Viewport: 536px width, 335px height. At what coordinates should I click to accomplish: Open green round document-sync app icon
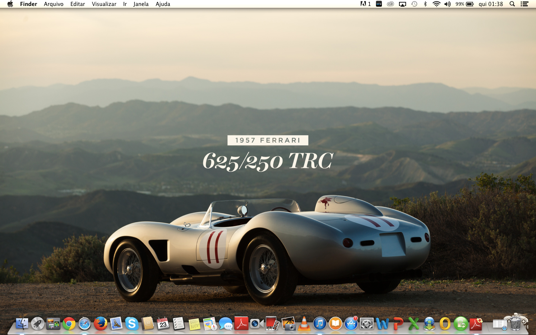tap(461, 323)
